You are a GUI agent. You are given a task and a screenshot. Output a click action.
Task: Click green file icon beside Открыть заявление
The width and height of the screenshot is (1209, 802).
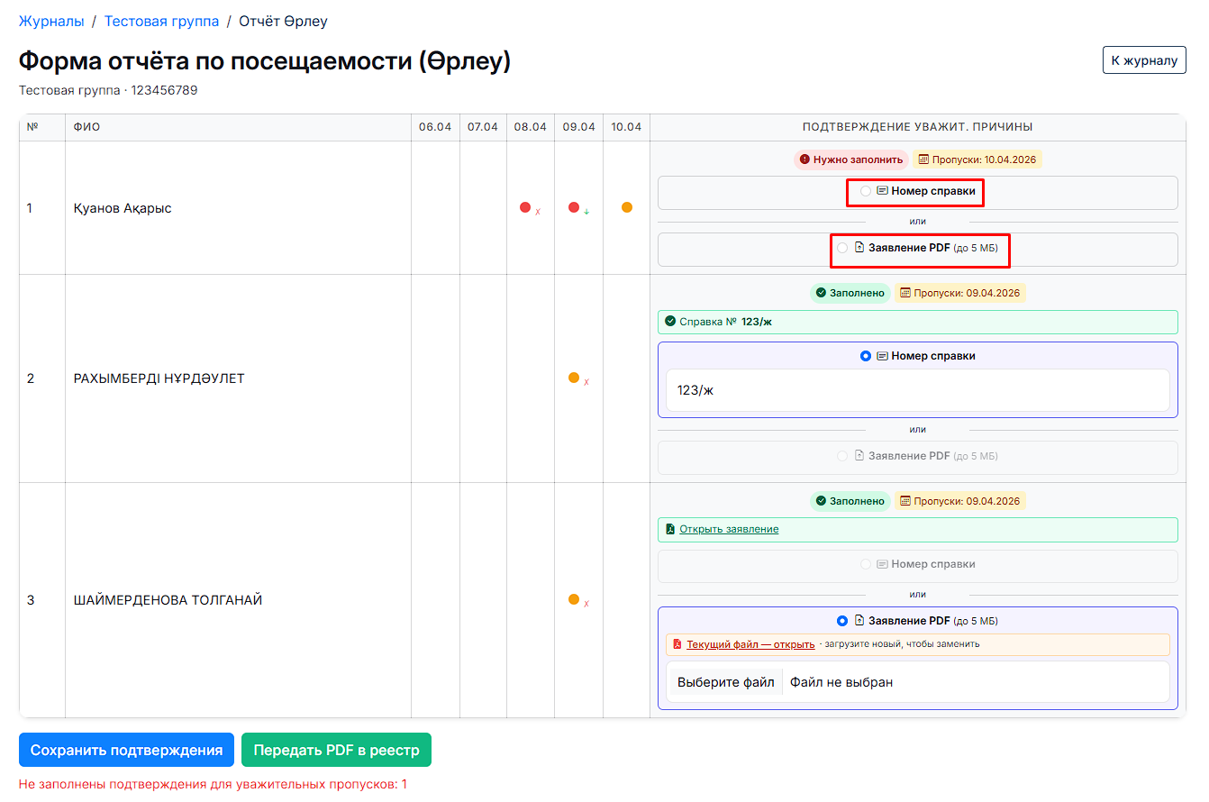[670, 529]
